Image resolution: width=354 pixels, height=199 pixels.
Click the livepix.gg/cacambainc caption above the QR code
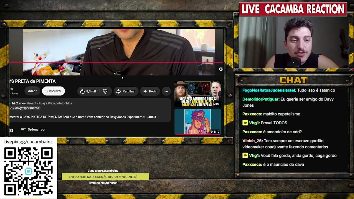[28, 142]
